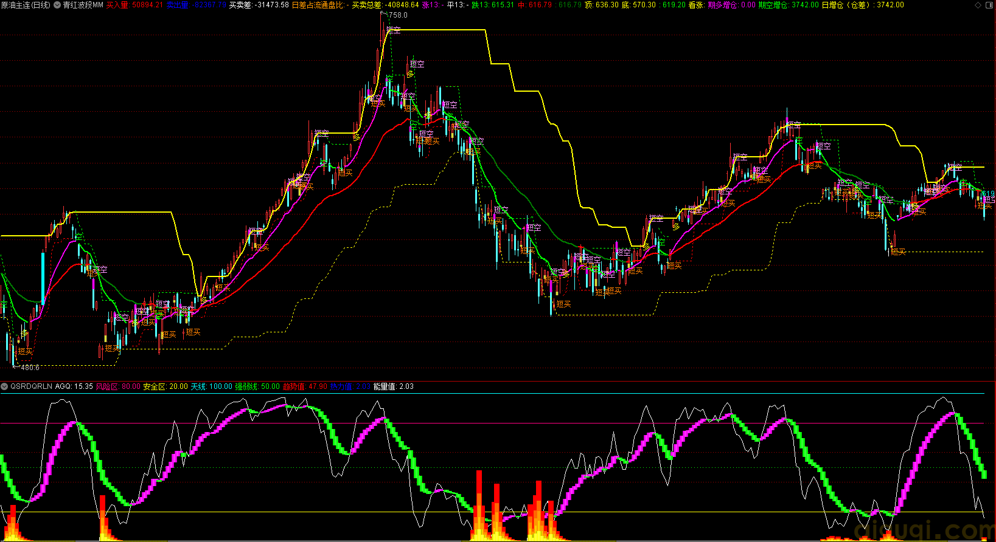Click the 758.0 high price label
This screenshot has height=542, width=996.
pos(398,15)
